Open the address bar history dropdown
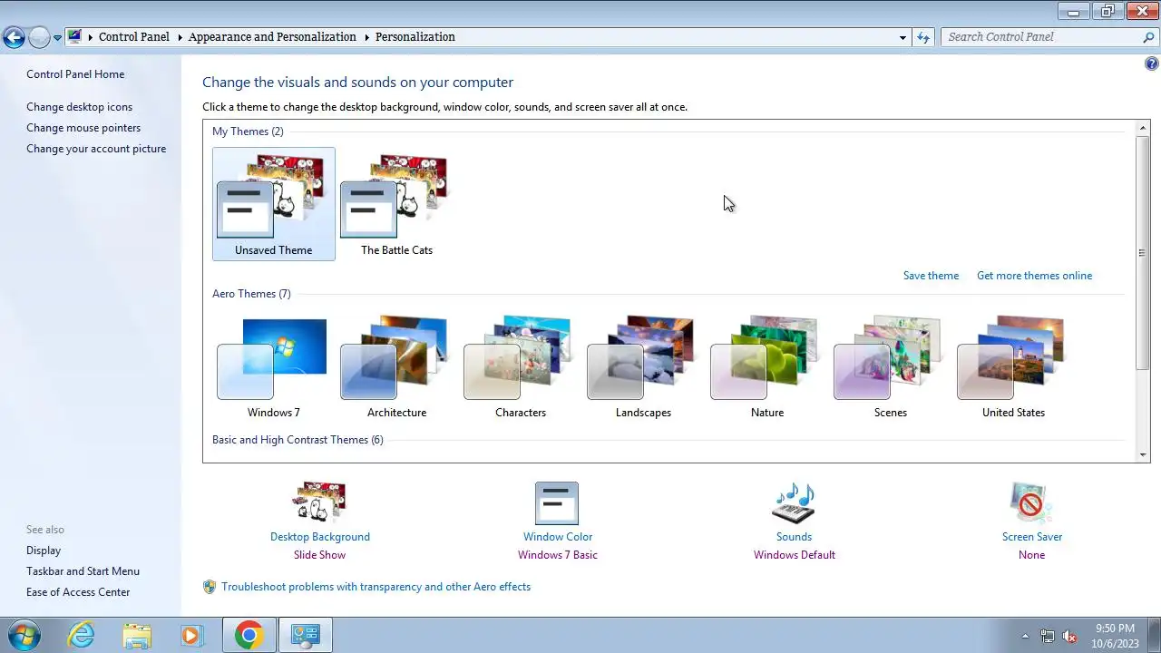This screenshot has height=653, width=1161. pyautogui.click(x=902, y=37)
